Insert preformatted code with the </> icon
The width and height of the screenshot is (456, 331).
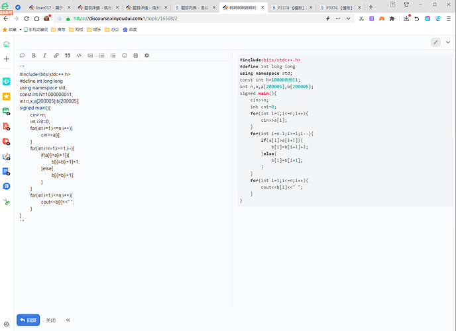pyautogui.click(x=79, y=56)
